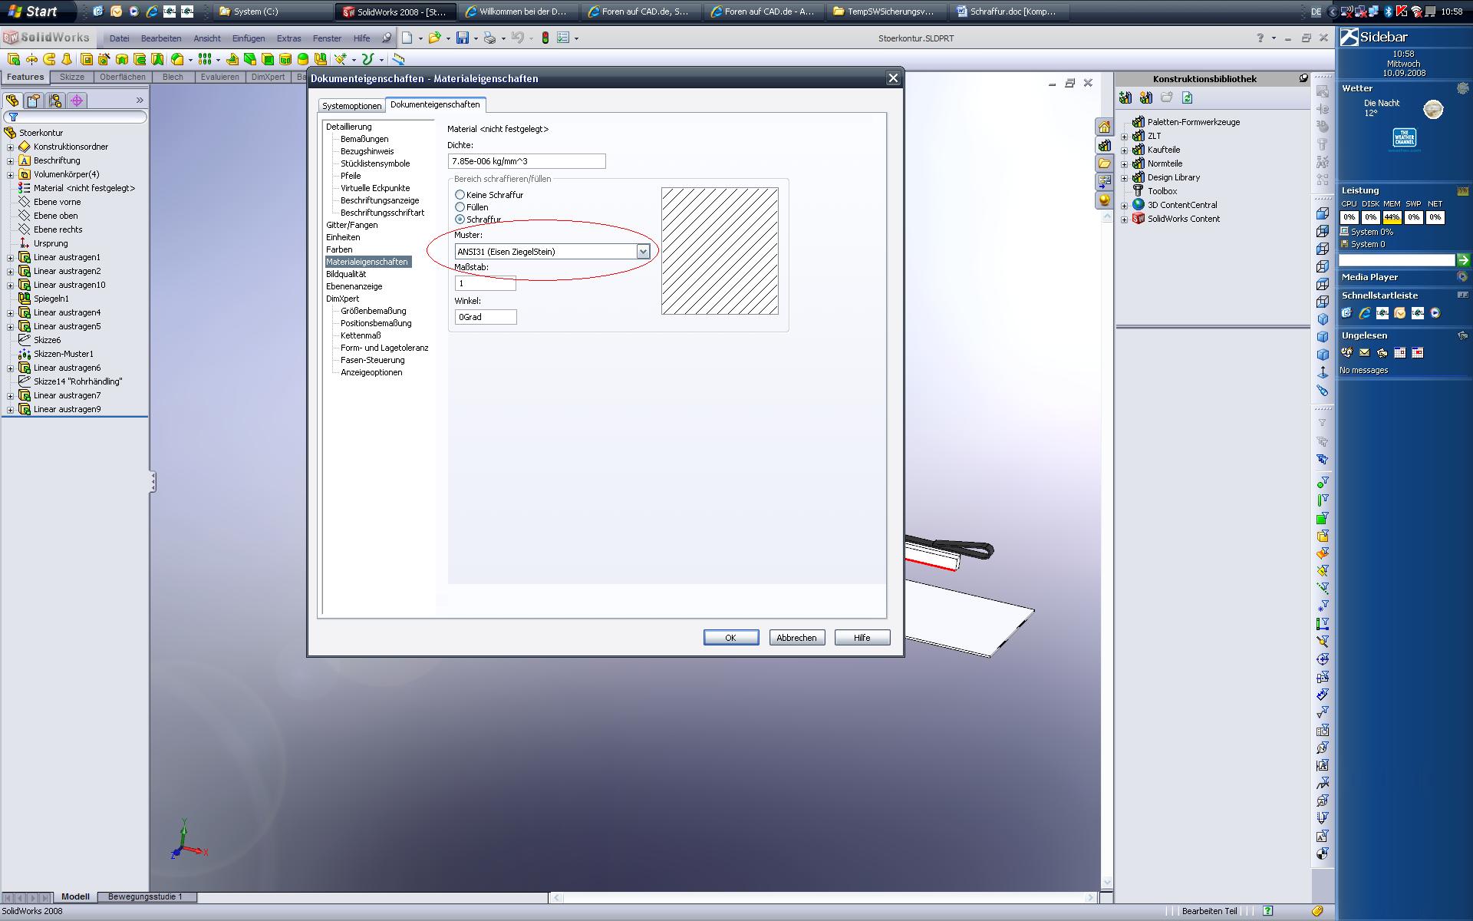Click the Rebuild traffic light icon

pyautogui.click(x=545, y=38)
